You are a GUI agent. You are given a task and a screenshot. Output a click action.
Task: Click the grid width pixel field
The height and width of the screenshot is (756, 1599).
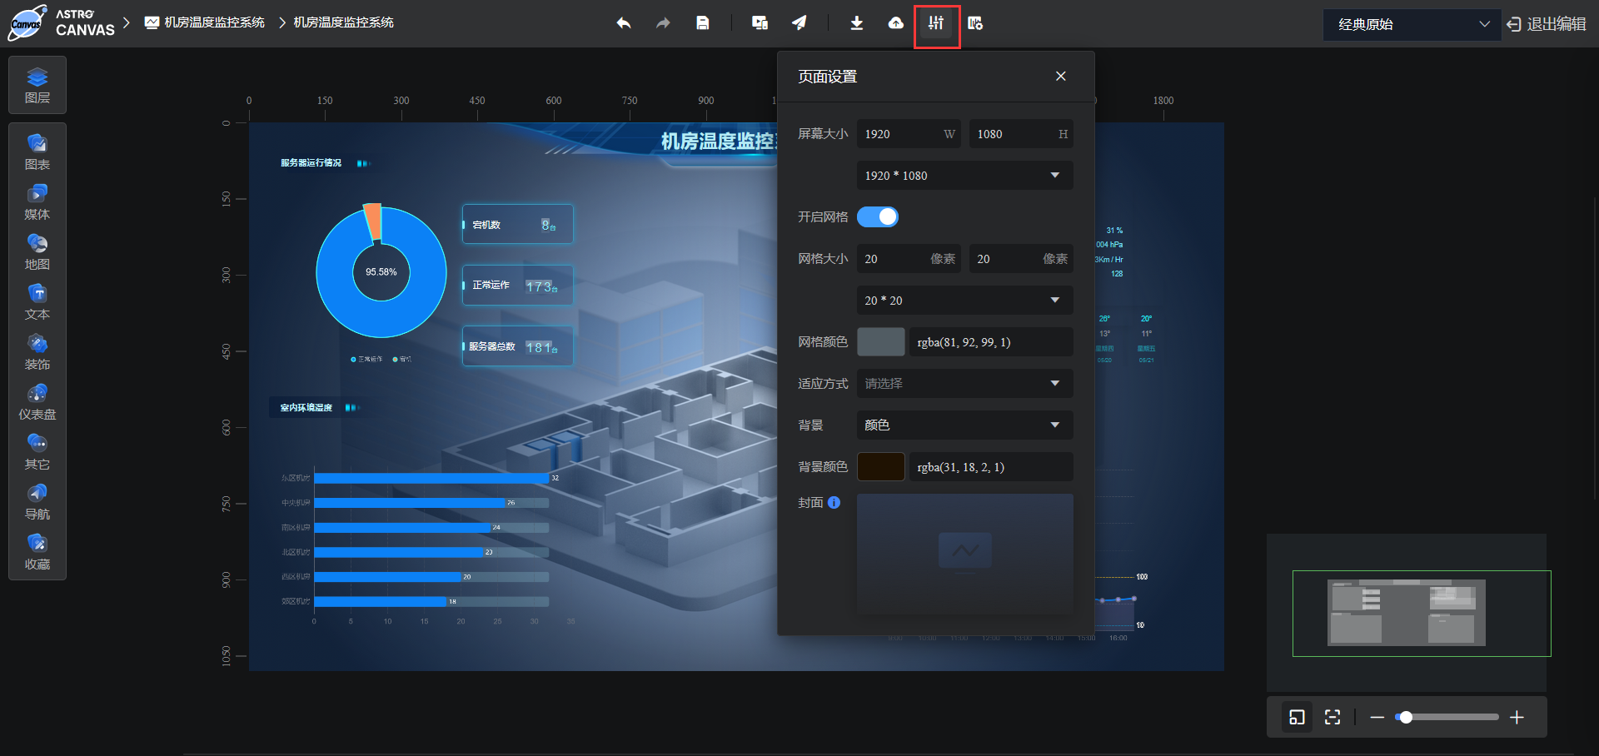(x=909, y=258)
